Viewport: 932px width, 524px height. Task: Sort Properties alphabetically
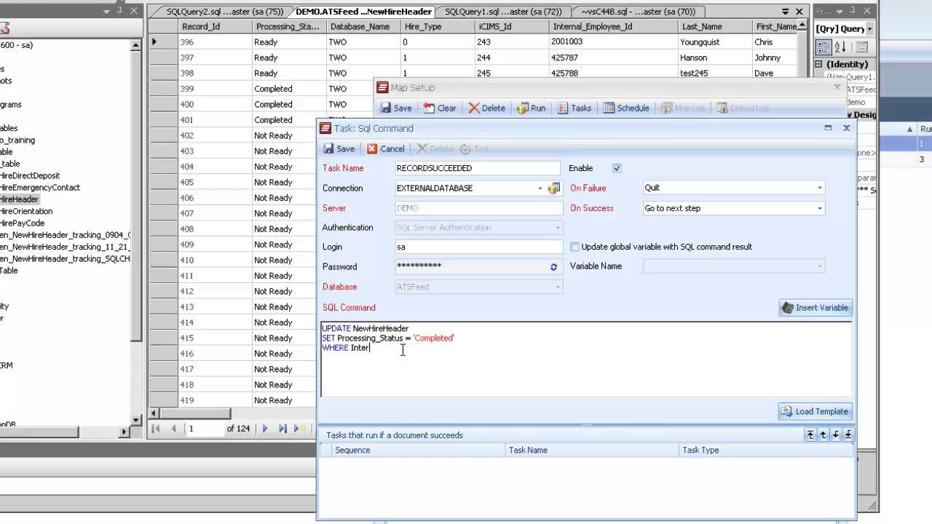[x=840, y=47]
